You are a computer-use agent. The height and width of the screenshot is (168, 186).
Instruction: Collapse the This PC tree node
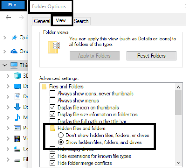[5, 65]
